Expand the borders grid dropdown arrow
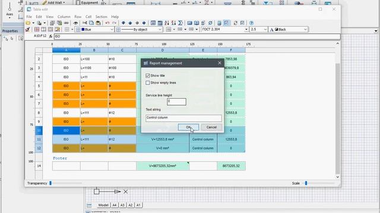Viewport: 380px width, 213px height. [x=72, y=30]
